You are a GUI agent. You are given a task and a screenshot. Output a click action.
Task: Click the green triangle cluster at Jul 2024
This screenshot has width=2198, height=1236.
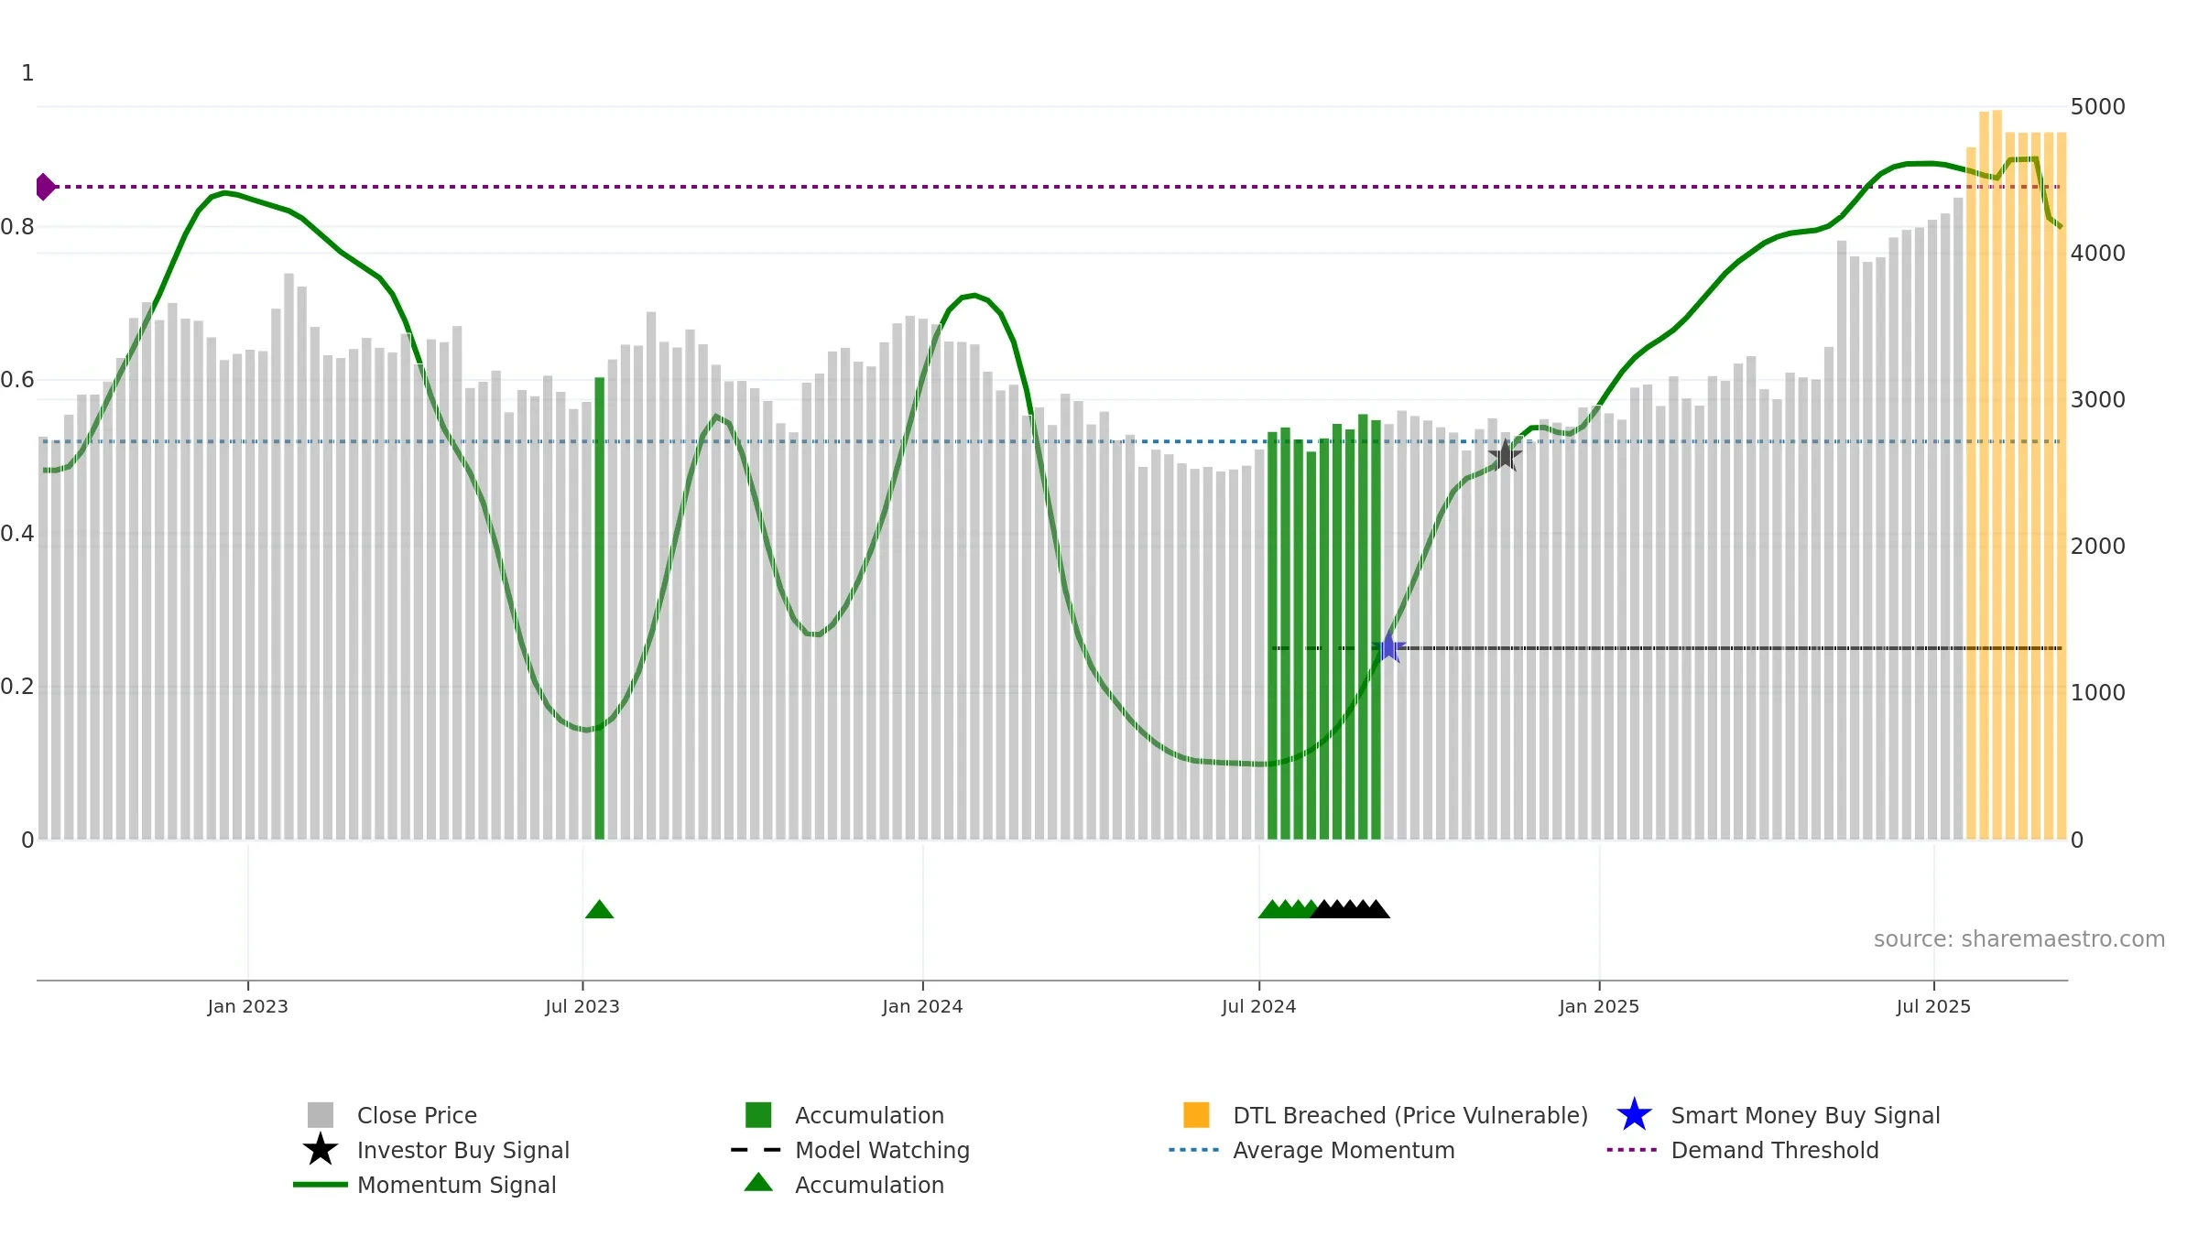pyautogui.click(x=1287, y=909)
